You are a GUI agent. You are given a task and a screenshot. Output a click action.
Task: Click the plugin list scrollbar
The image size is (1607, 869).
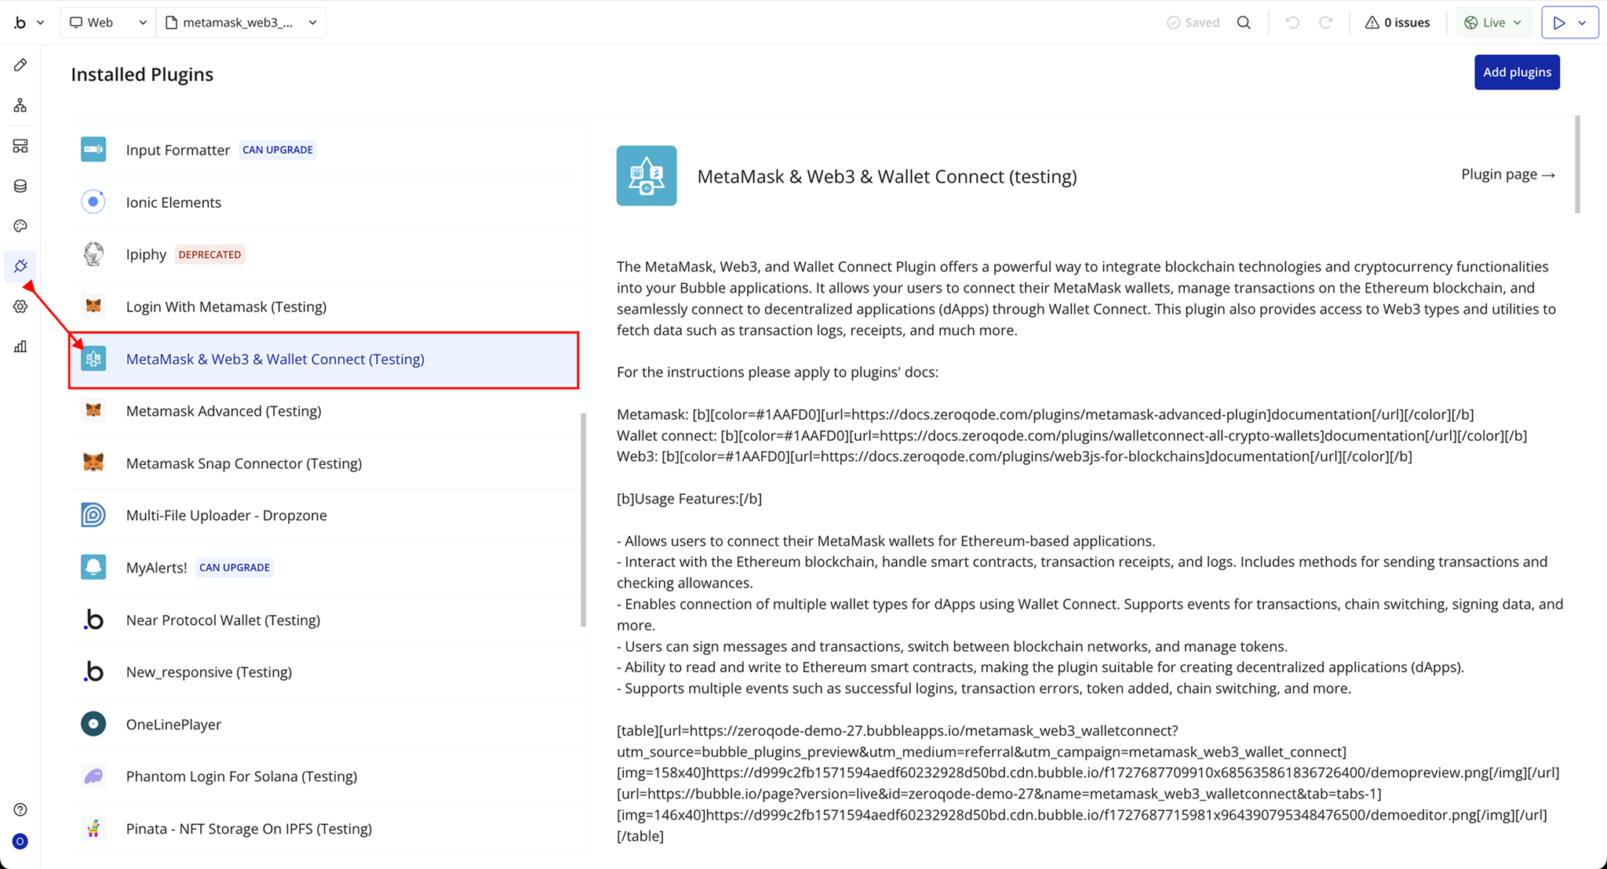(583, 519)
